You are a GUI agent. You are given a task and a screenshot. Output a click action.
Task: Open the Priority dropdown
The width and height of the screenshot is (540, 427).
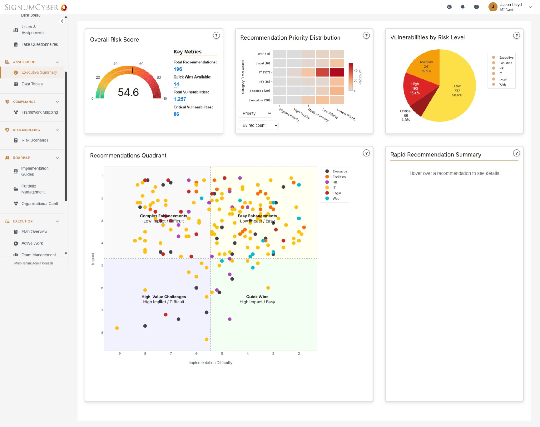255,114
